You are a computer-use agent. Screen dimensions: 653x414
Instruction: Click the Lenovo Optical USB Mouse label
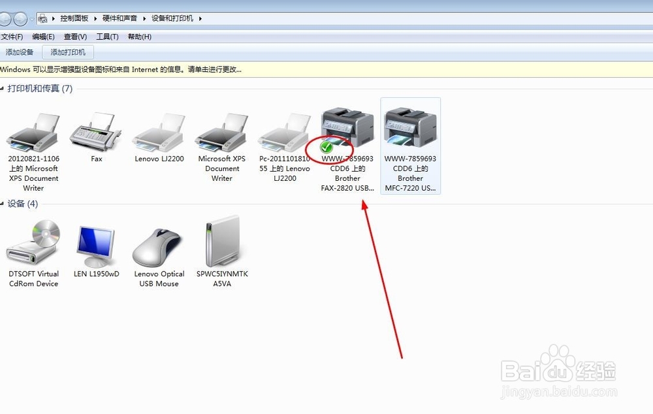[x=159, y=279]
